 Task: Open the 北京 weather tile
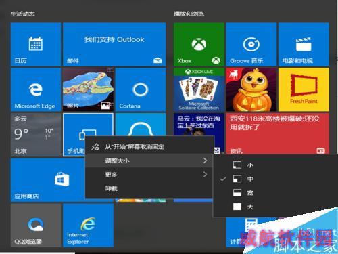click(x=36, y=135)
